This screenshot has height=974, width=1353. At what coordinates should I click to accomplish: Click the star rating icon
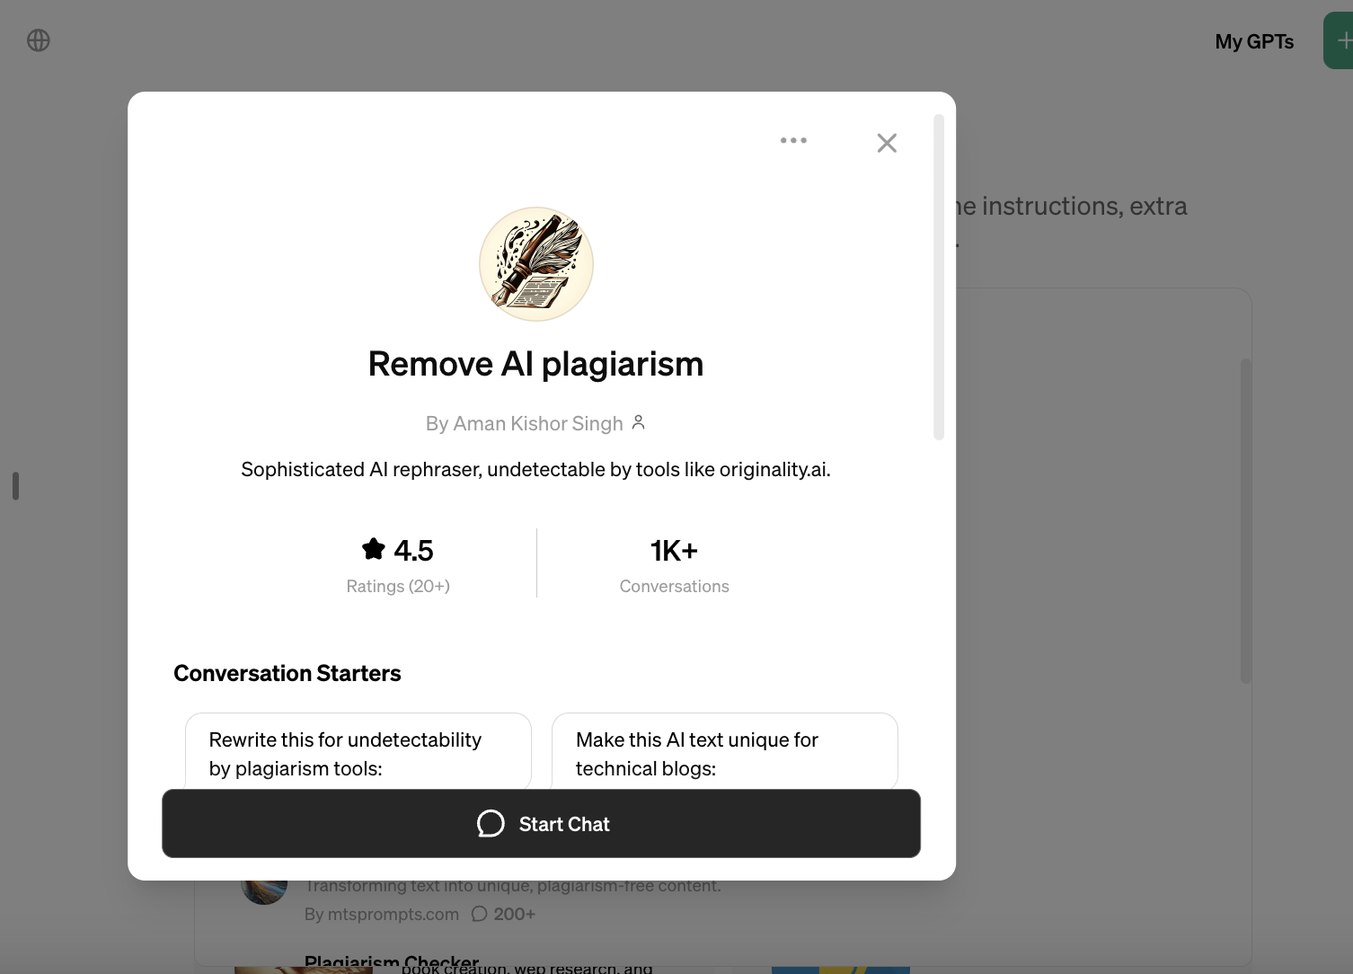tap(374, 549)
